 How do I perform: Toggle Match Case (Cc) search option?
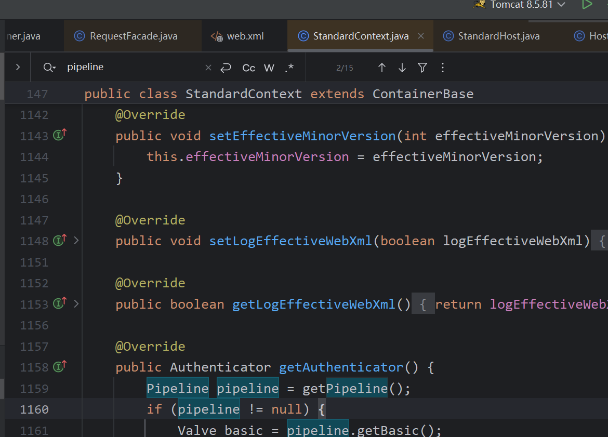pos(249,68)
